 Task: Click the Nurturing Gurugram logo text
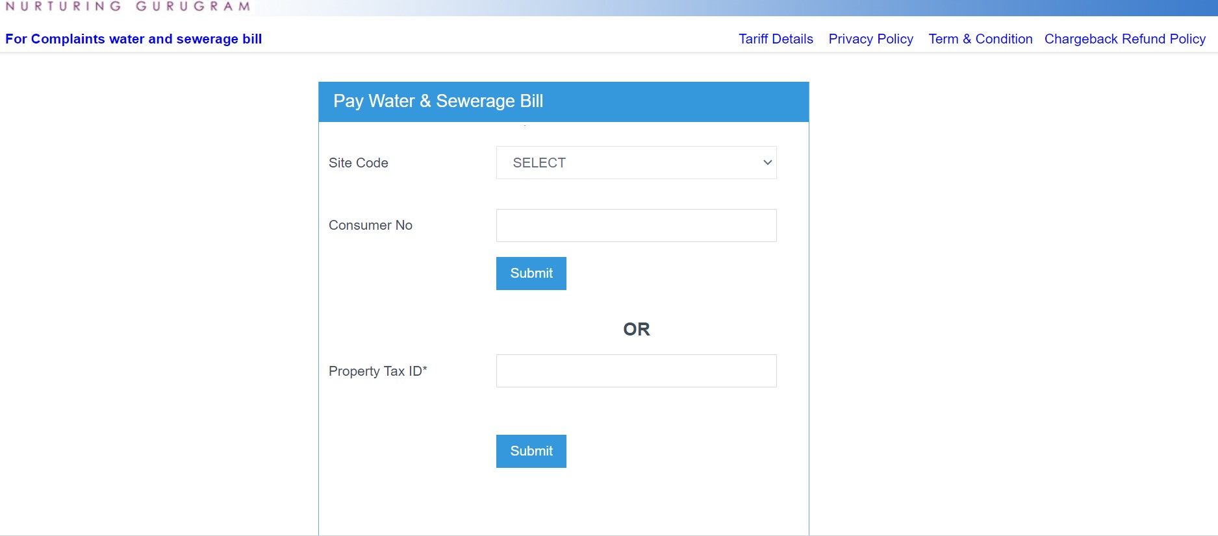click(128, 6)
